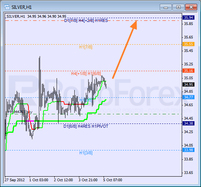The height and width of the screenshot is (187, 201).
Task: Click the 34.45 price scale value
Action: 188,119
